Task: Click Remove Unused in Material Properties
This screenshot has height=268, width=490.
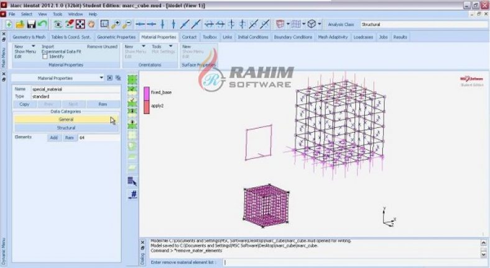Action: click(102, 47)
